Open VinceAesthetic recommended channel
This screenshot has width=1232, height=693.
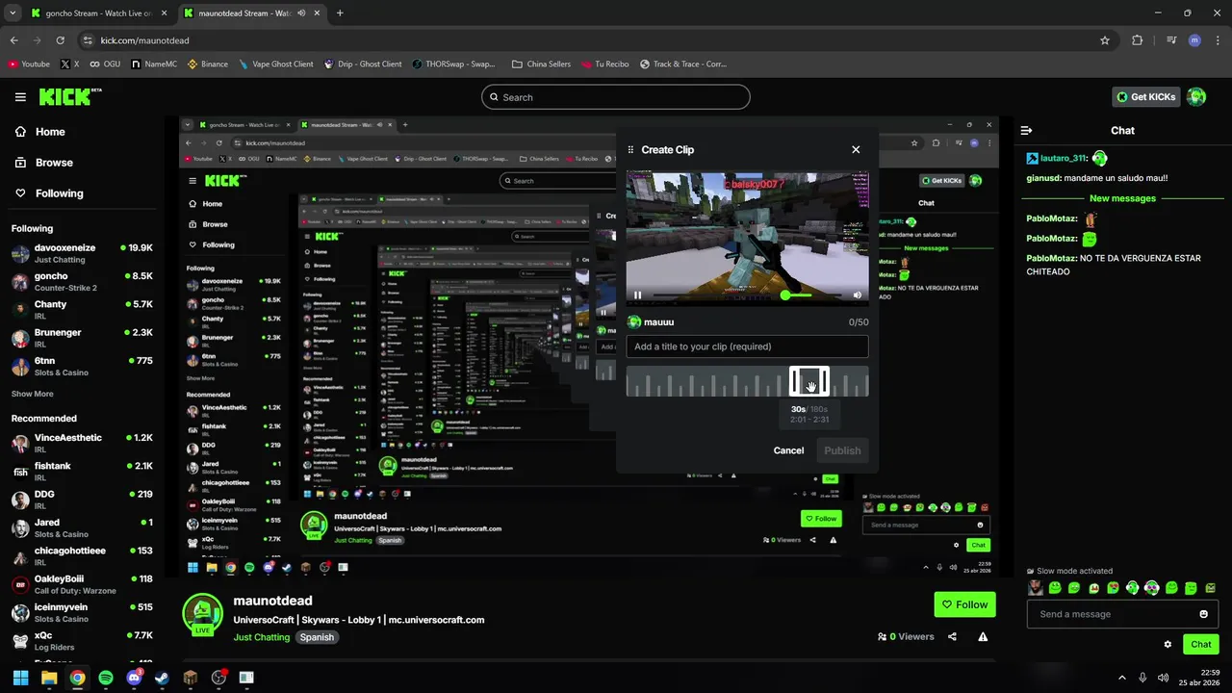click(x=82, y=443)
